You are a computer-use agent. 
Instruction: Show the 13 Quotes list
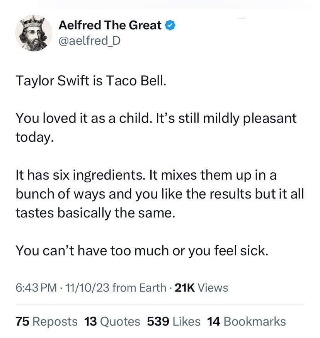coord(112,321)
